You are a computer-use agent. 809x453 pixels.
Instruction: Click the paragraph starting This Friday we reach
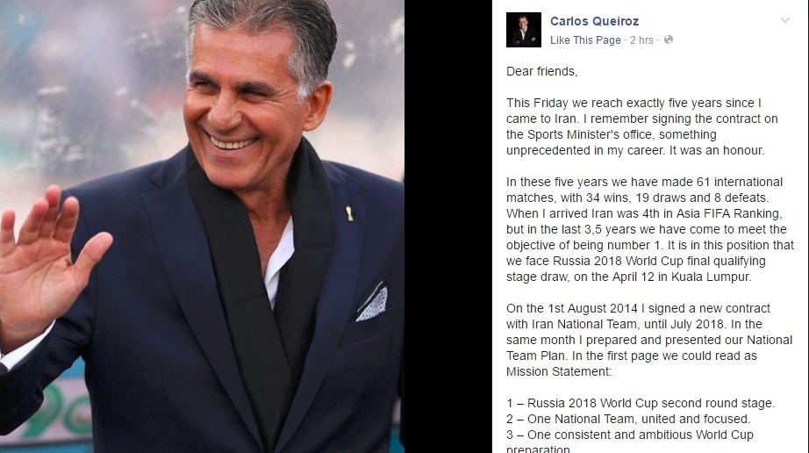pos(641,127)
